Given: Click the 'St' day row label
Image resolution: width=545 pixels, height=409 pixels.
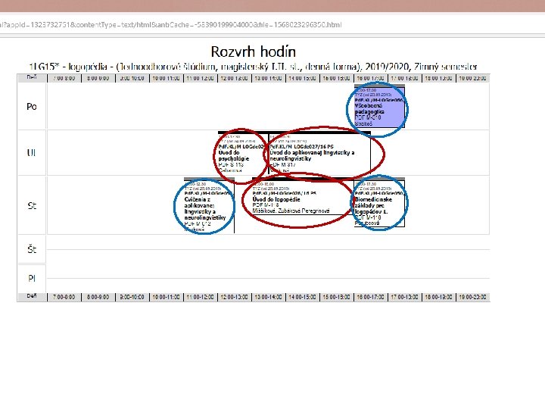Looking at the screenshot, I should coord(32,205).
